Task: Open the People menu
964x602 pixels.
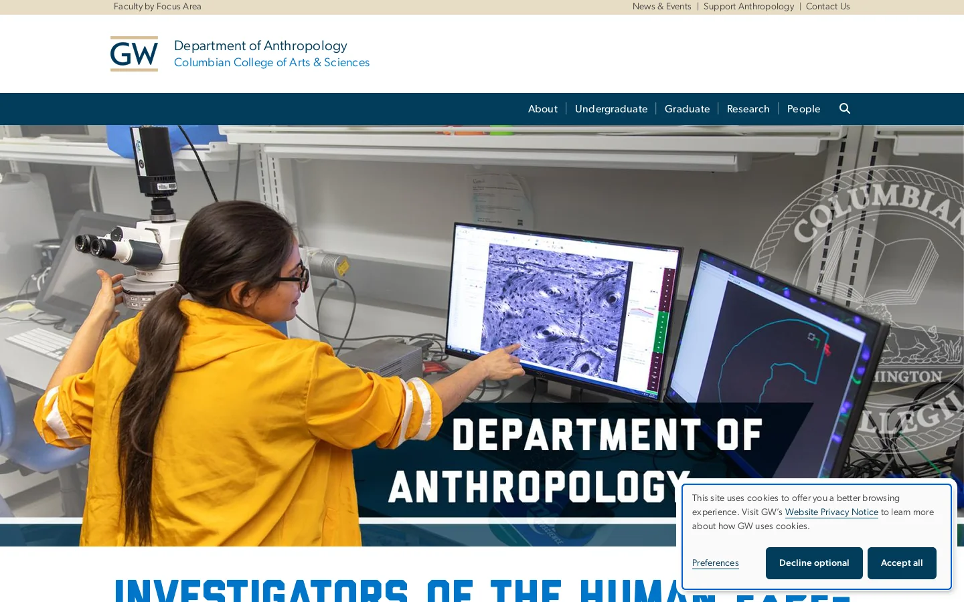Action: [x=803, y=108]
